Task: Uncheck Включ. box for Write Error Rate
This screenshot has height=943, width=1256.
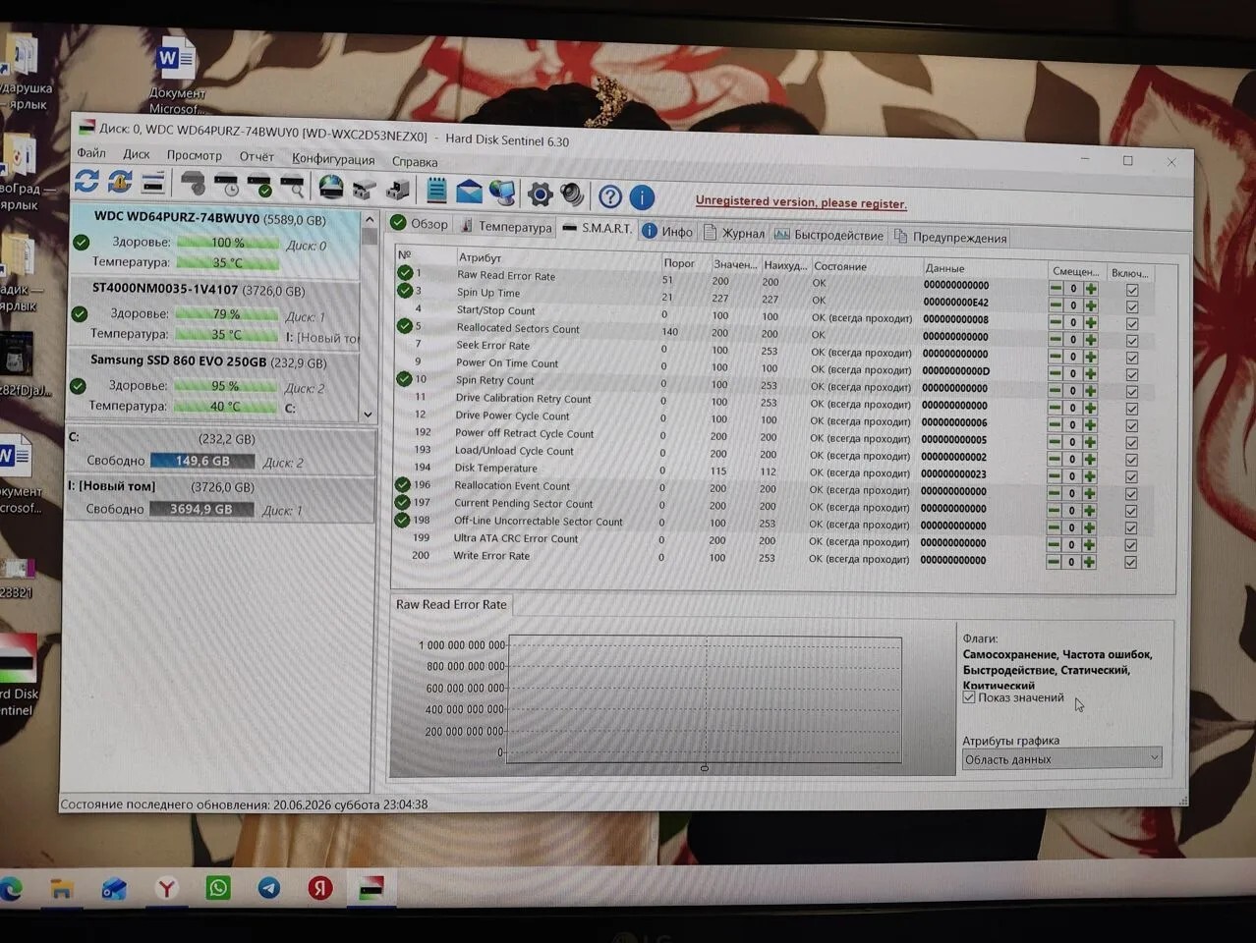Action: (x=1130, y=562)
